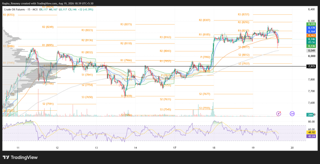Screen dimensions: 320x164
Task: Click the R2 (8110) pivot label
Action: (126, 43)
